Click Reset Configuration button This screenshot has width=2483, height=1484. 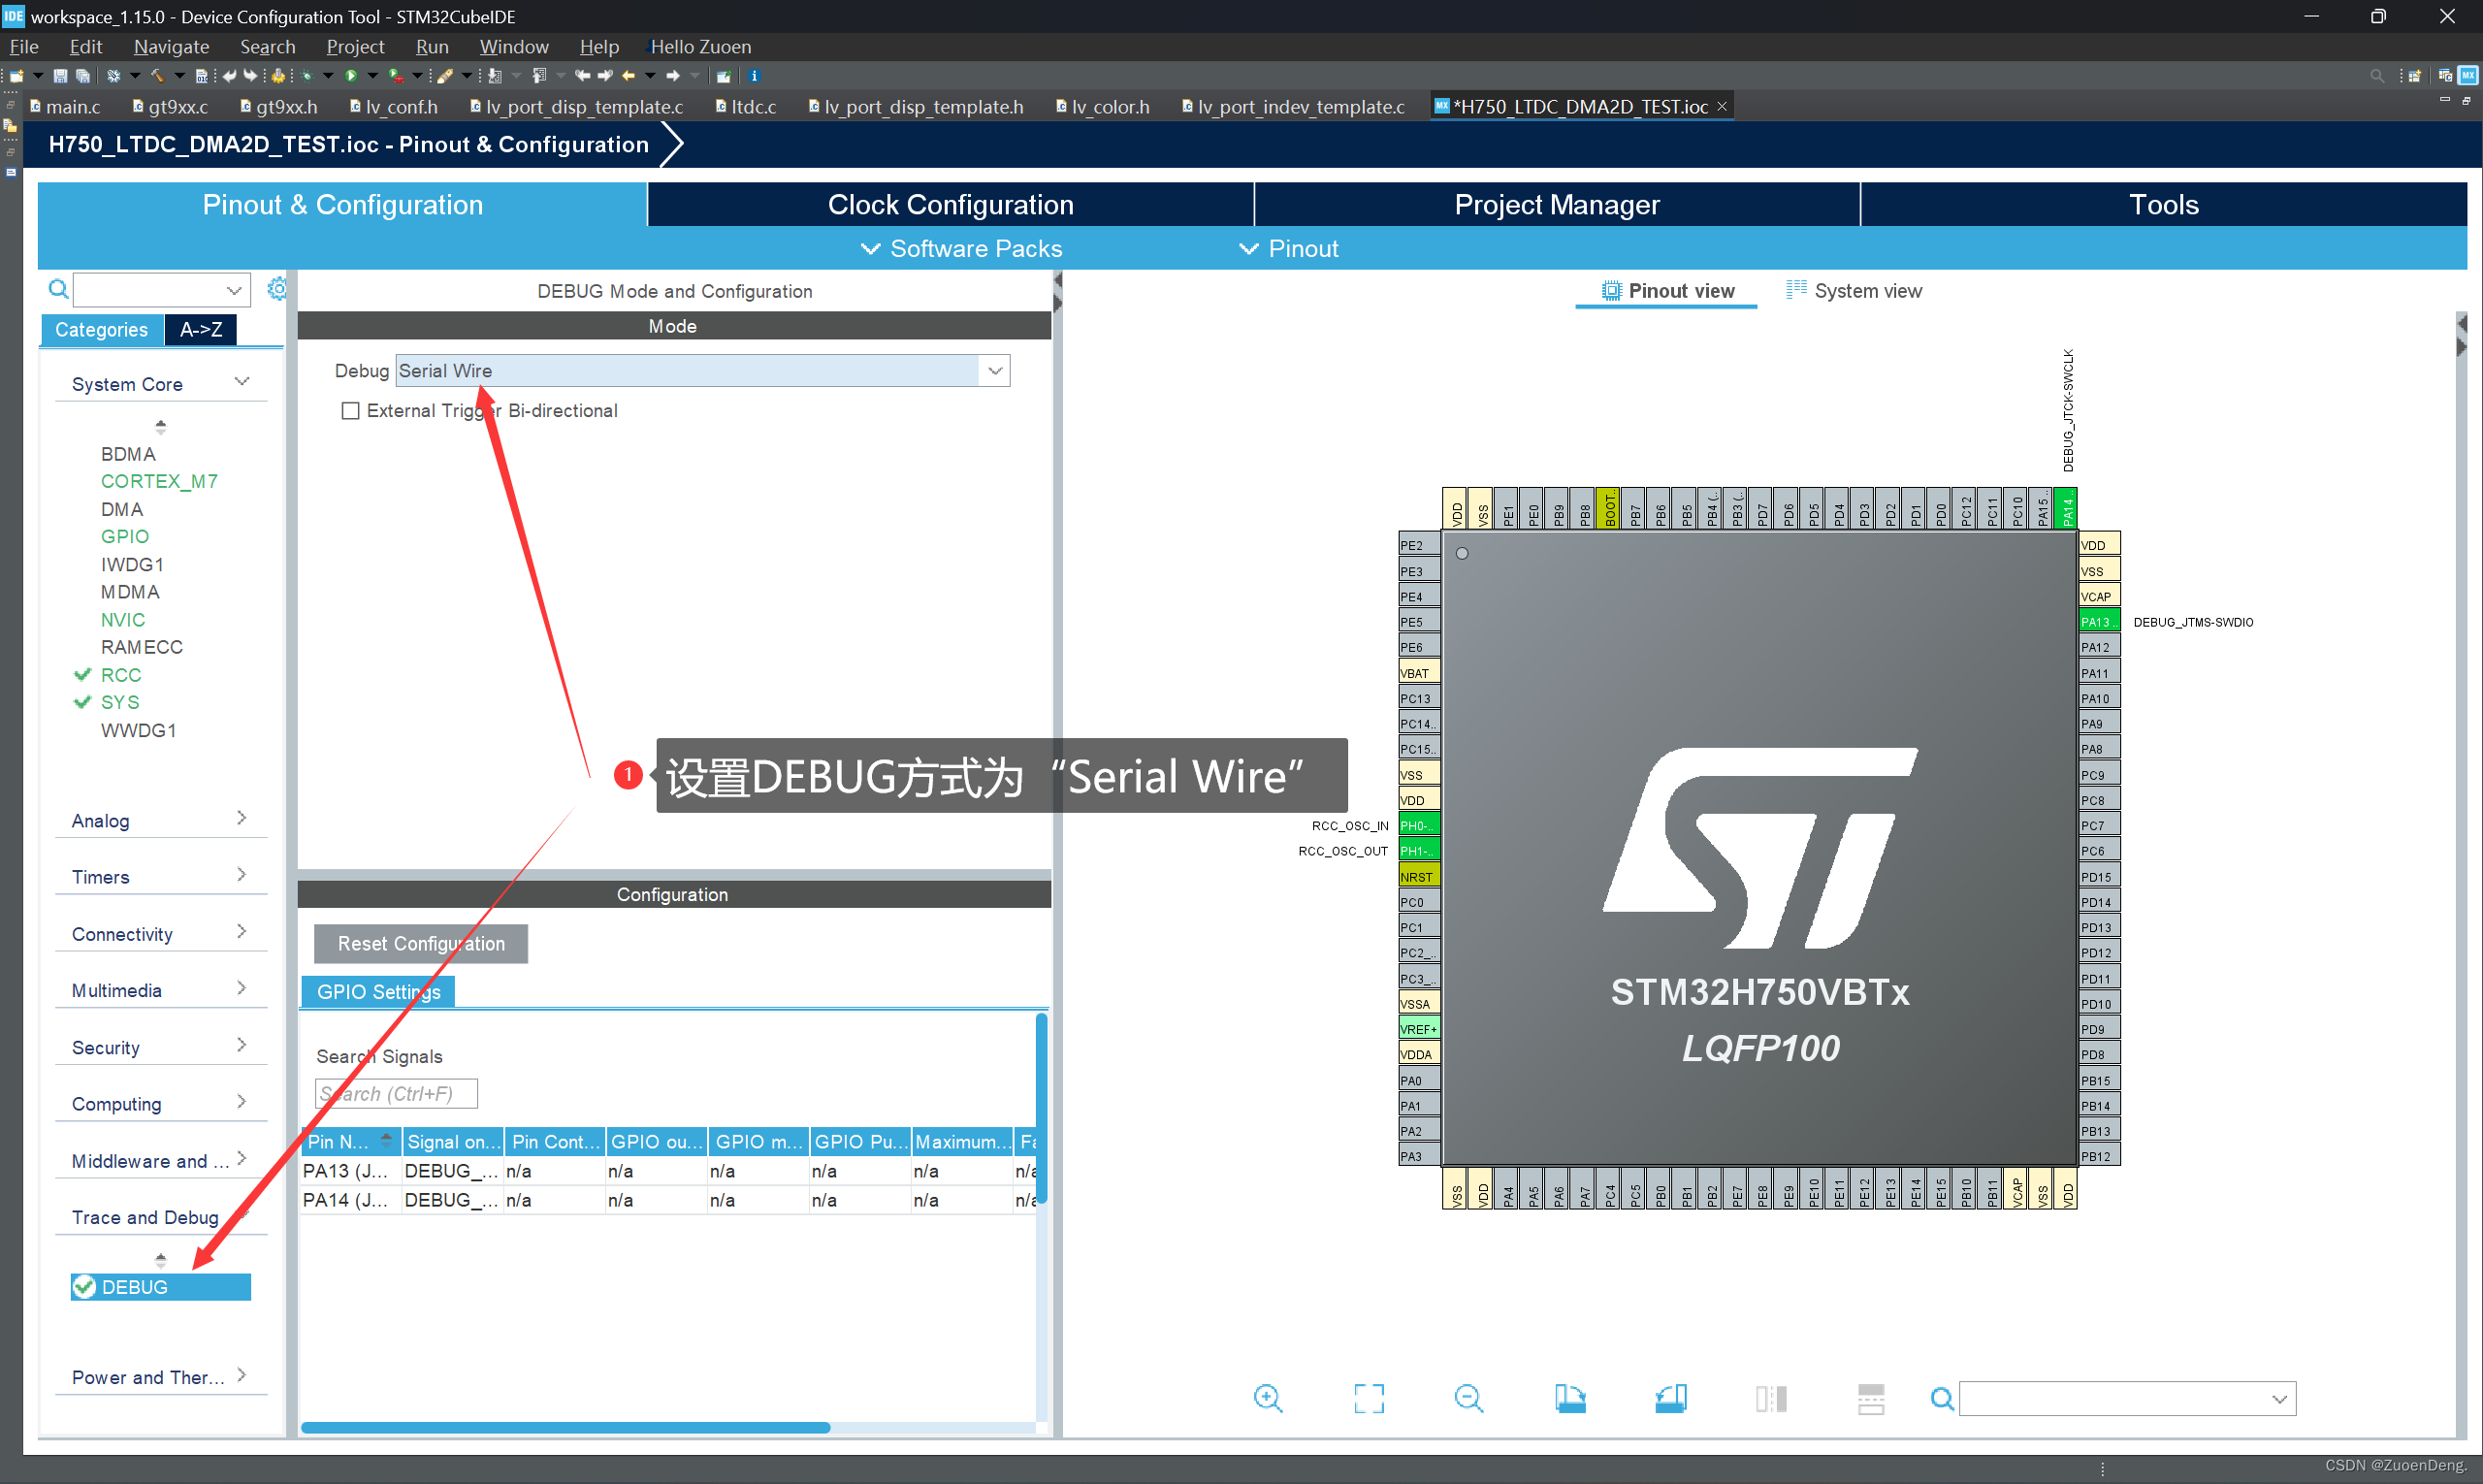(420, 944)
